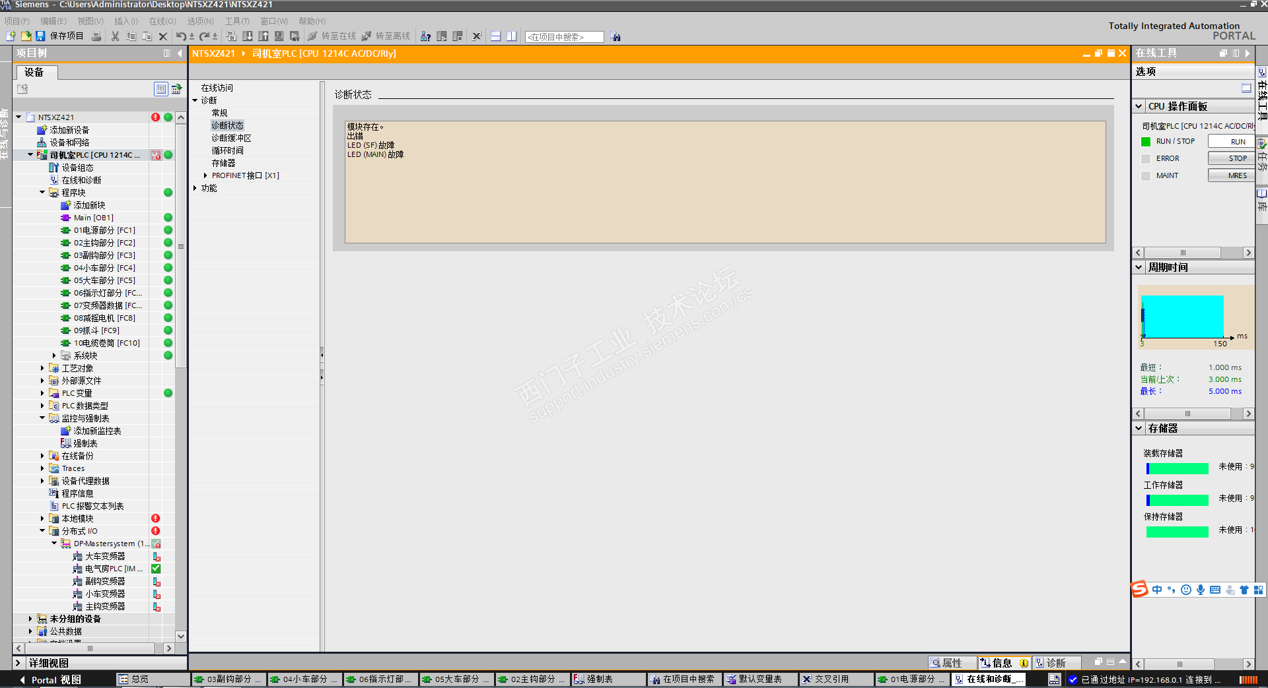
Task: Open the 项目(P) menu
Action: pyautogui.click(x=17, y=21)
